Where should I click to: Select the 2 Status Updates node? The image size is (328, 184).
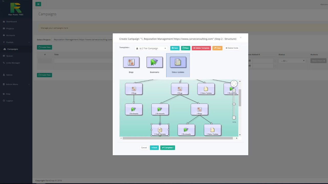tap(212, 130)
